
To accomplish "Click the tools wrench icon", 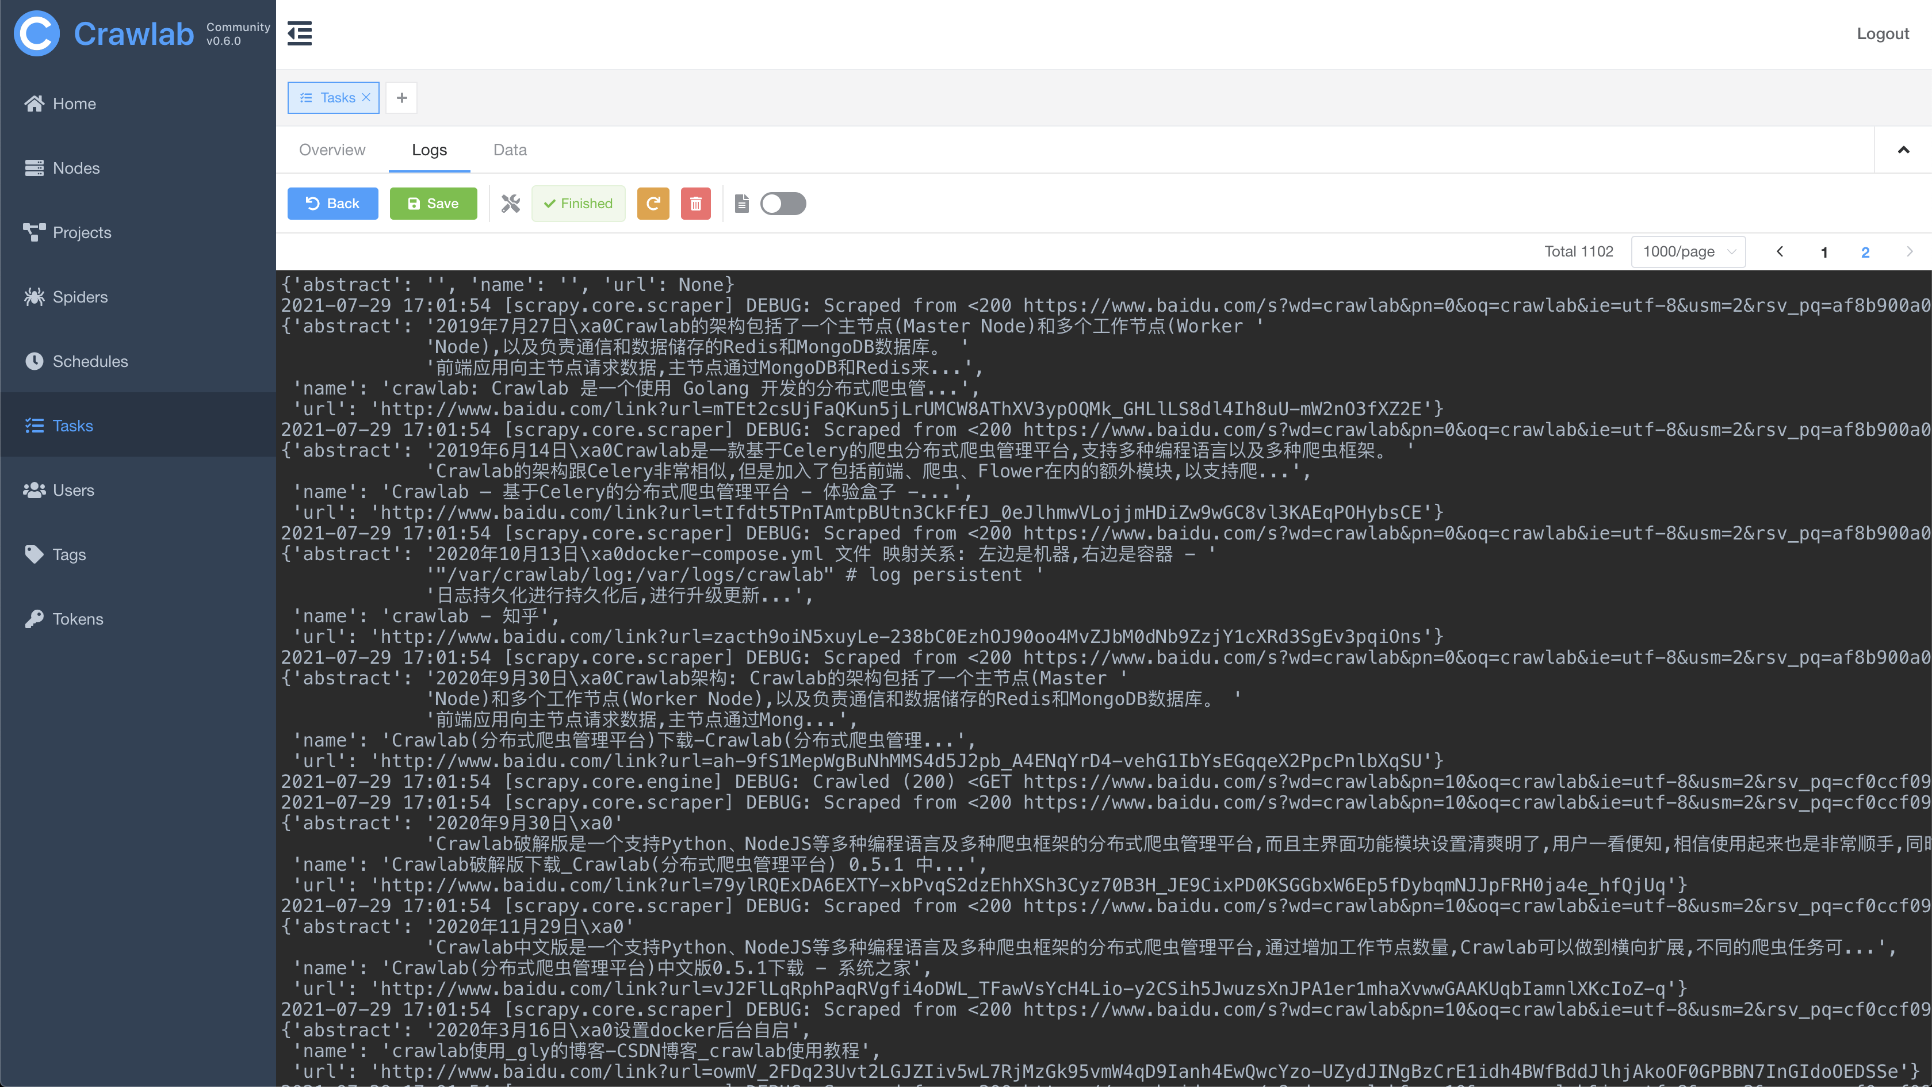I will (x=511, y=203).
